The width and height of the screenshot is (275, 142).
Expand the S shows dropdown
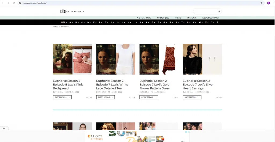tap(177, 23)
